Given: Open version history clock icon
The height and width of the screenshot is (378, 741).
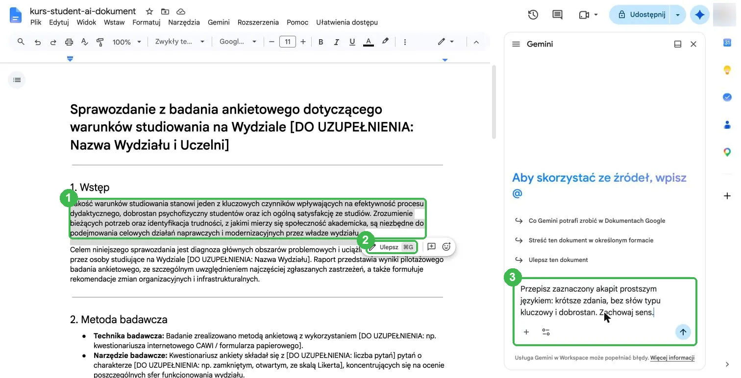Looking at the screenshot, I should click(533, 15).
